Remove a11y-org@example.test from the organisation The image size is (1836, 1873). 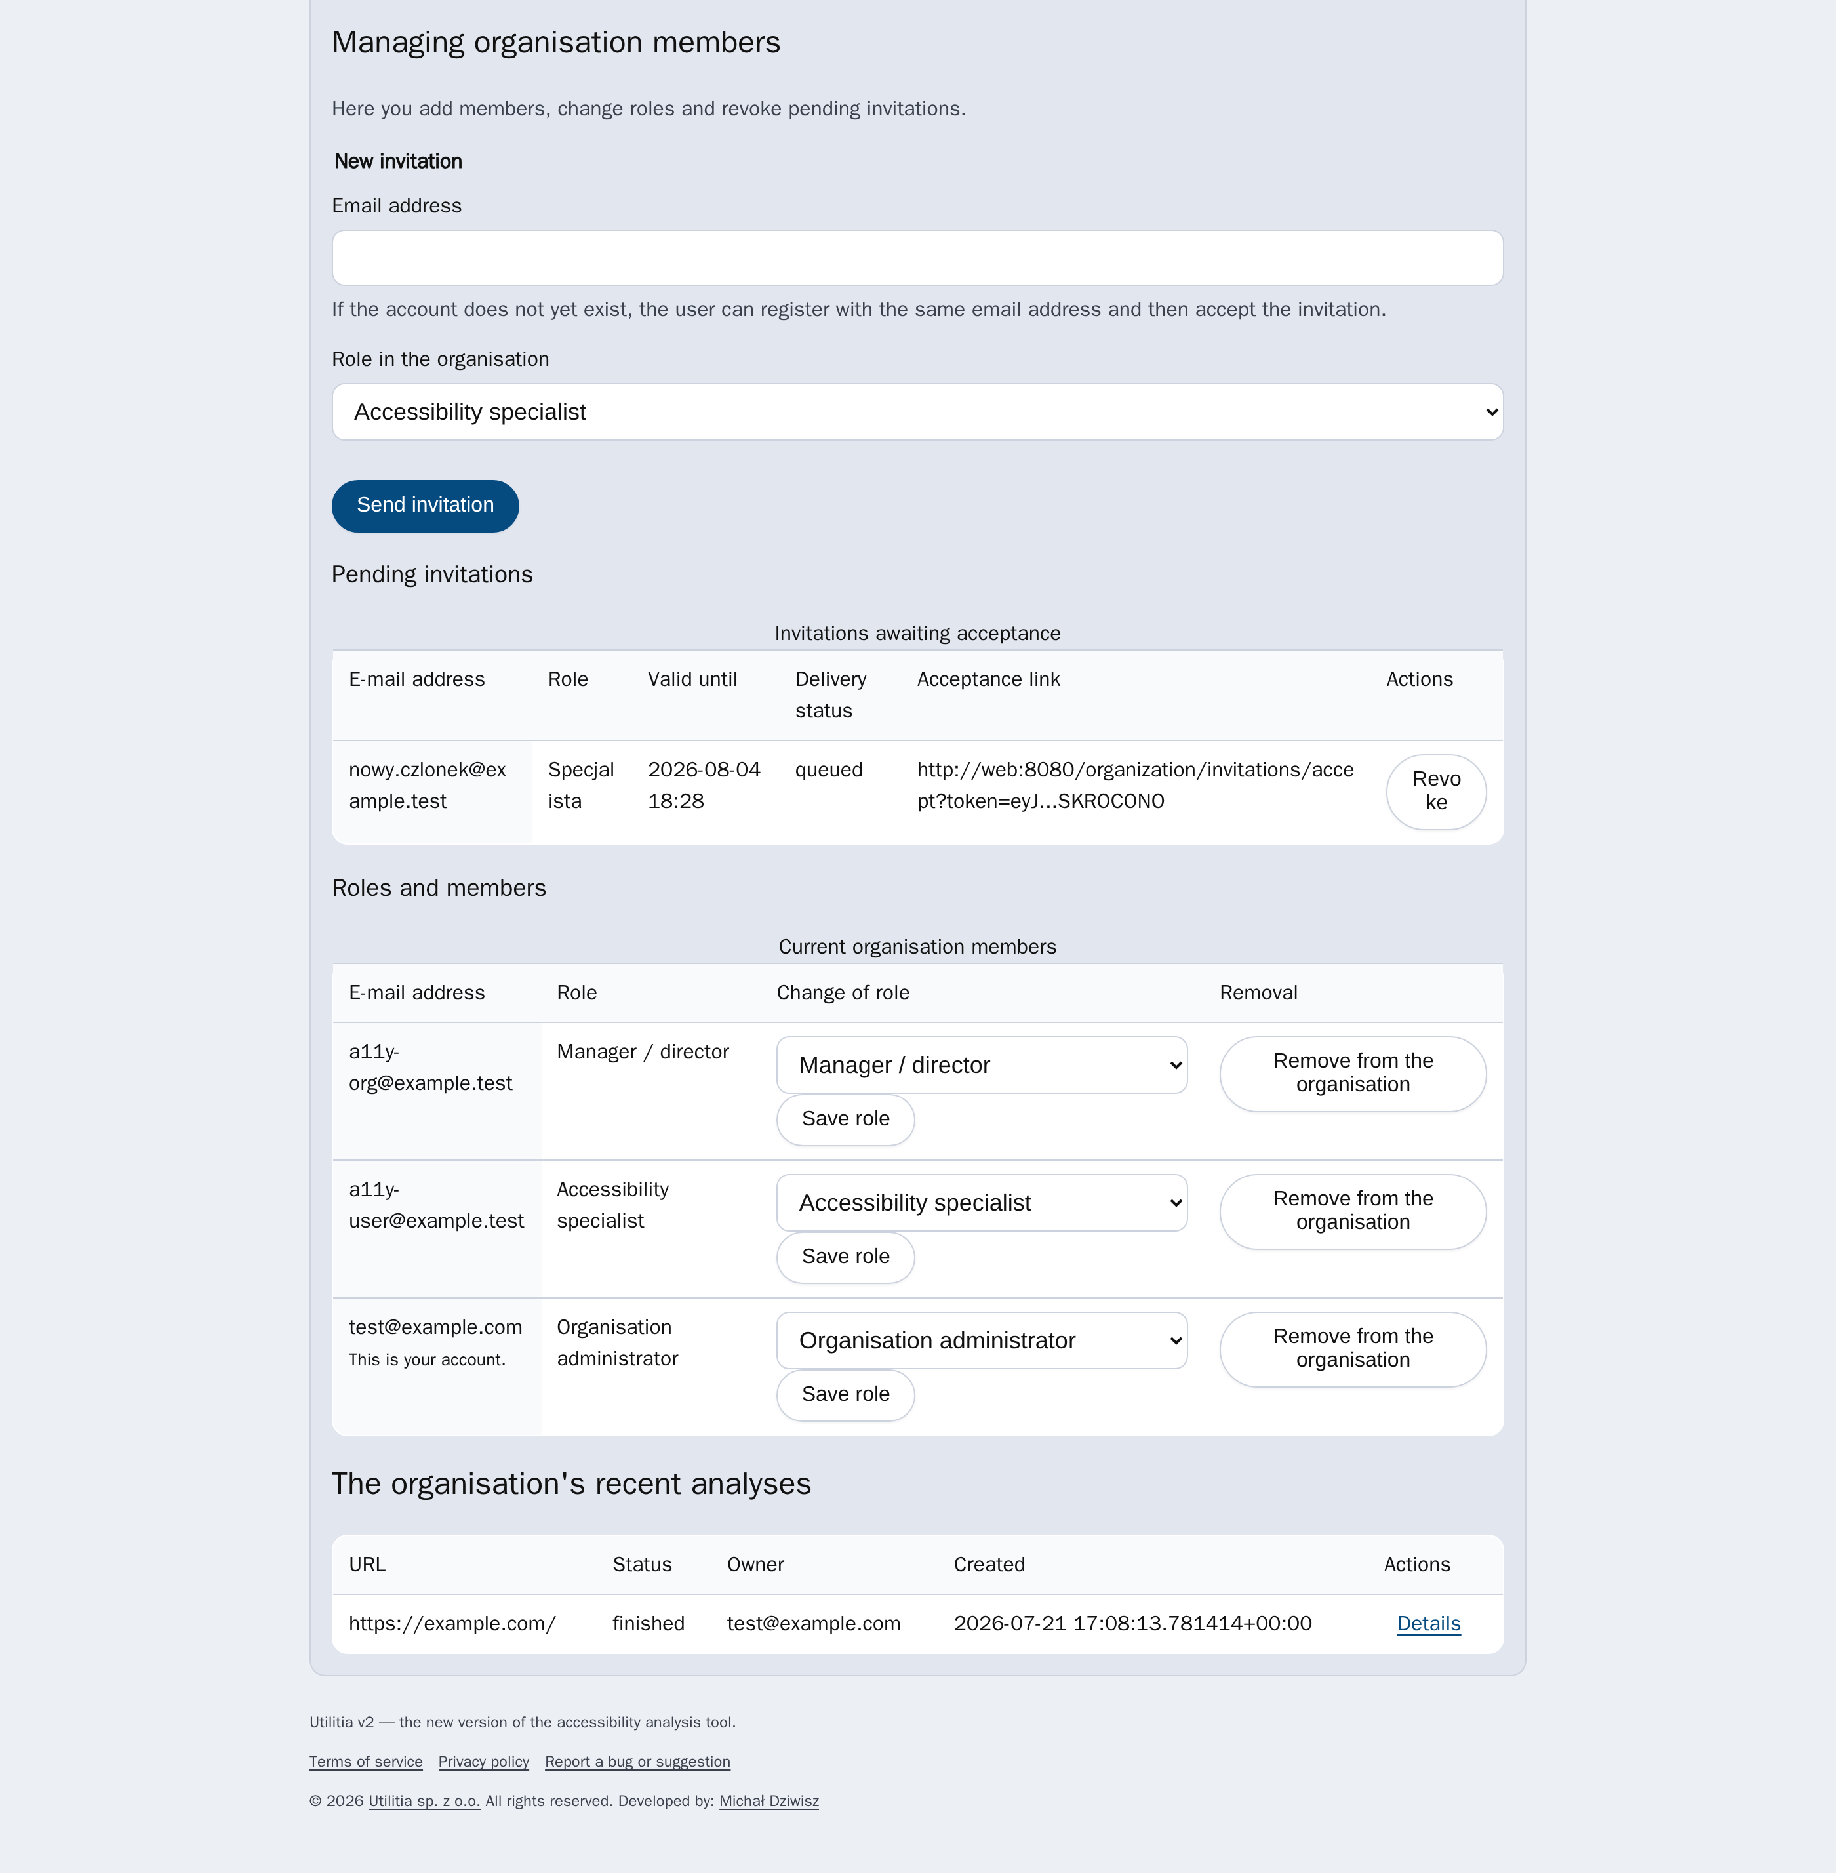tap(1353, 1074)
